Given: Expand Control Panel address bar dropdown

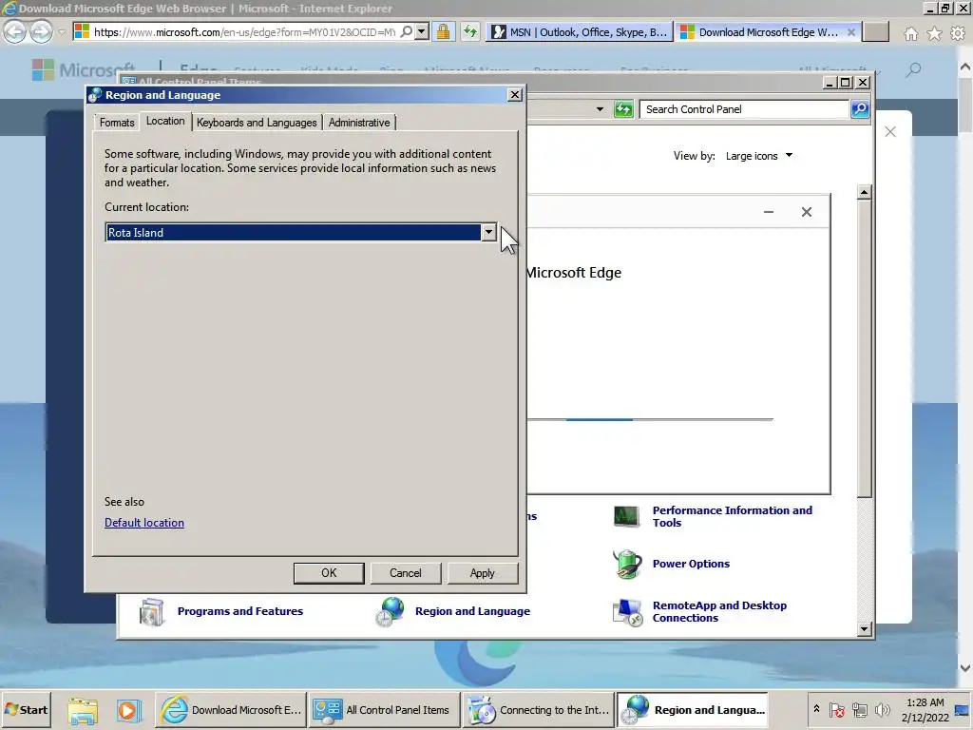Looking at the screenshot, I should [600, 109].
